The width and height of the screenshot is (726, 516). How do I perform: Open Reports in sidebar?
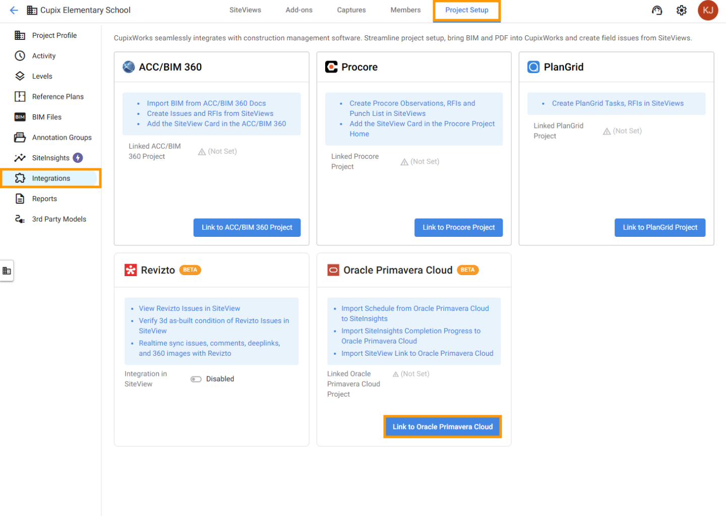click(x=44, y=199)
